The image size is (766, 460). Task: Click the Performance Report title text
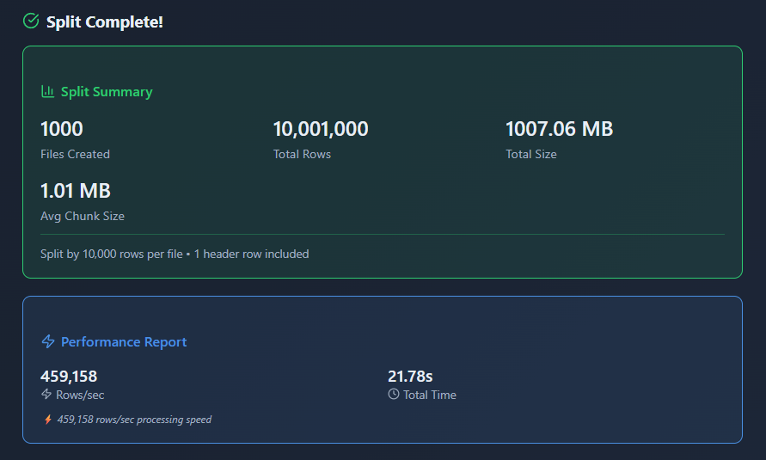[124, 342]
